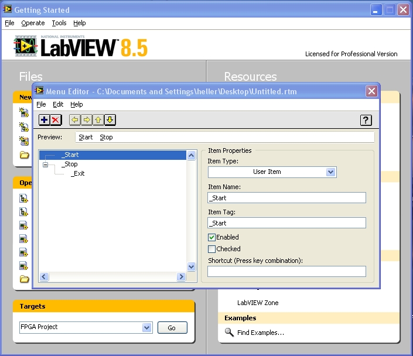
Task: Click the Item Name input field
Action: pyautogui.click(x=286, y=198)
